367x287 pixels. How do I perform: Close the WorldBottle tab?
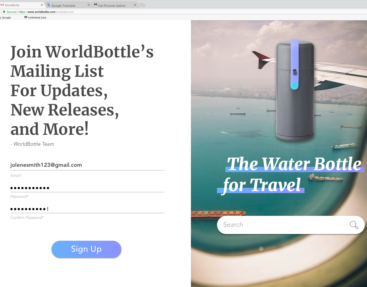42,5
